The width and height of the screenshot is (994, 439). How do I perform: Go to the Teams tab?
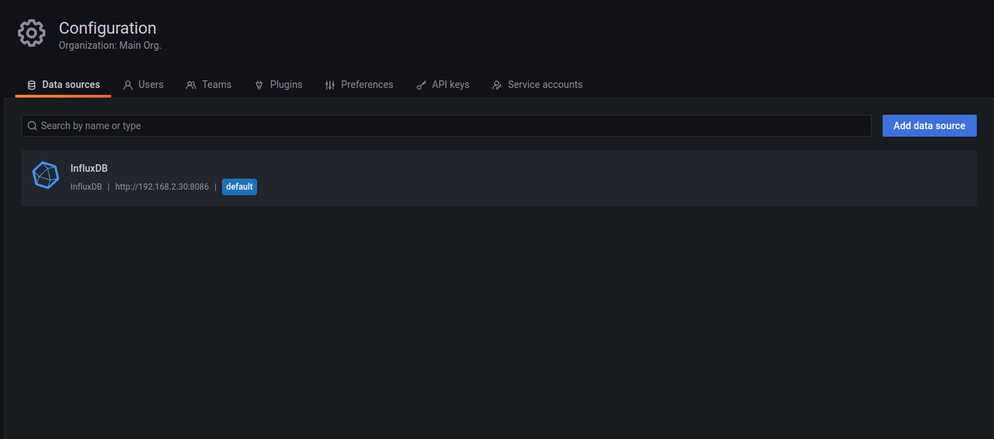point(208,85)
